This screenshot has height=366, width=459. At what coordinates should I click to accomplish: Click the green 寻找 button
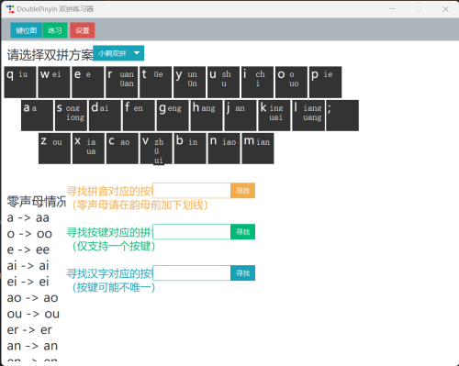click(242, 231)
